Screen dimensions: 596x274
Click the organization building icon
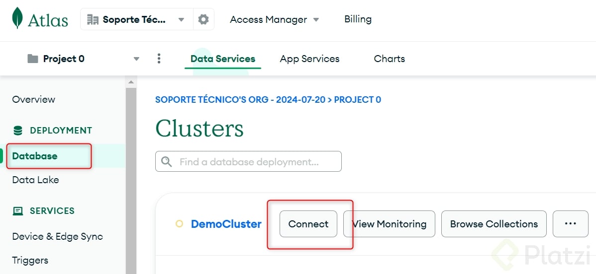click(x=93, y=19)
